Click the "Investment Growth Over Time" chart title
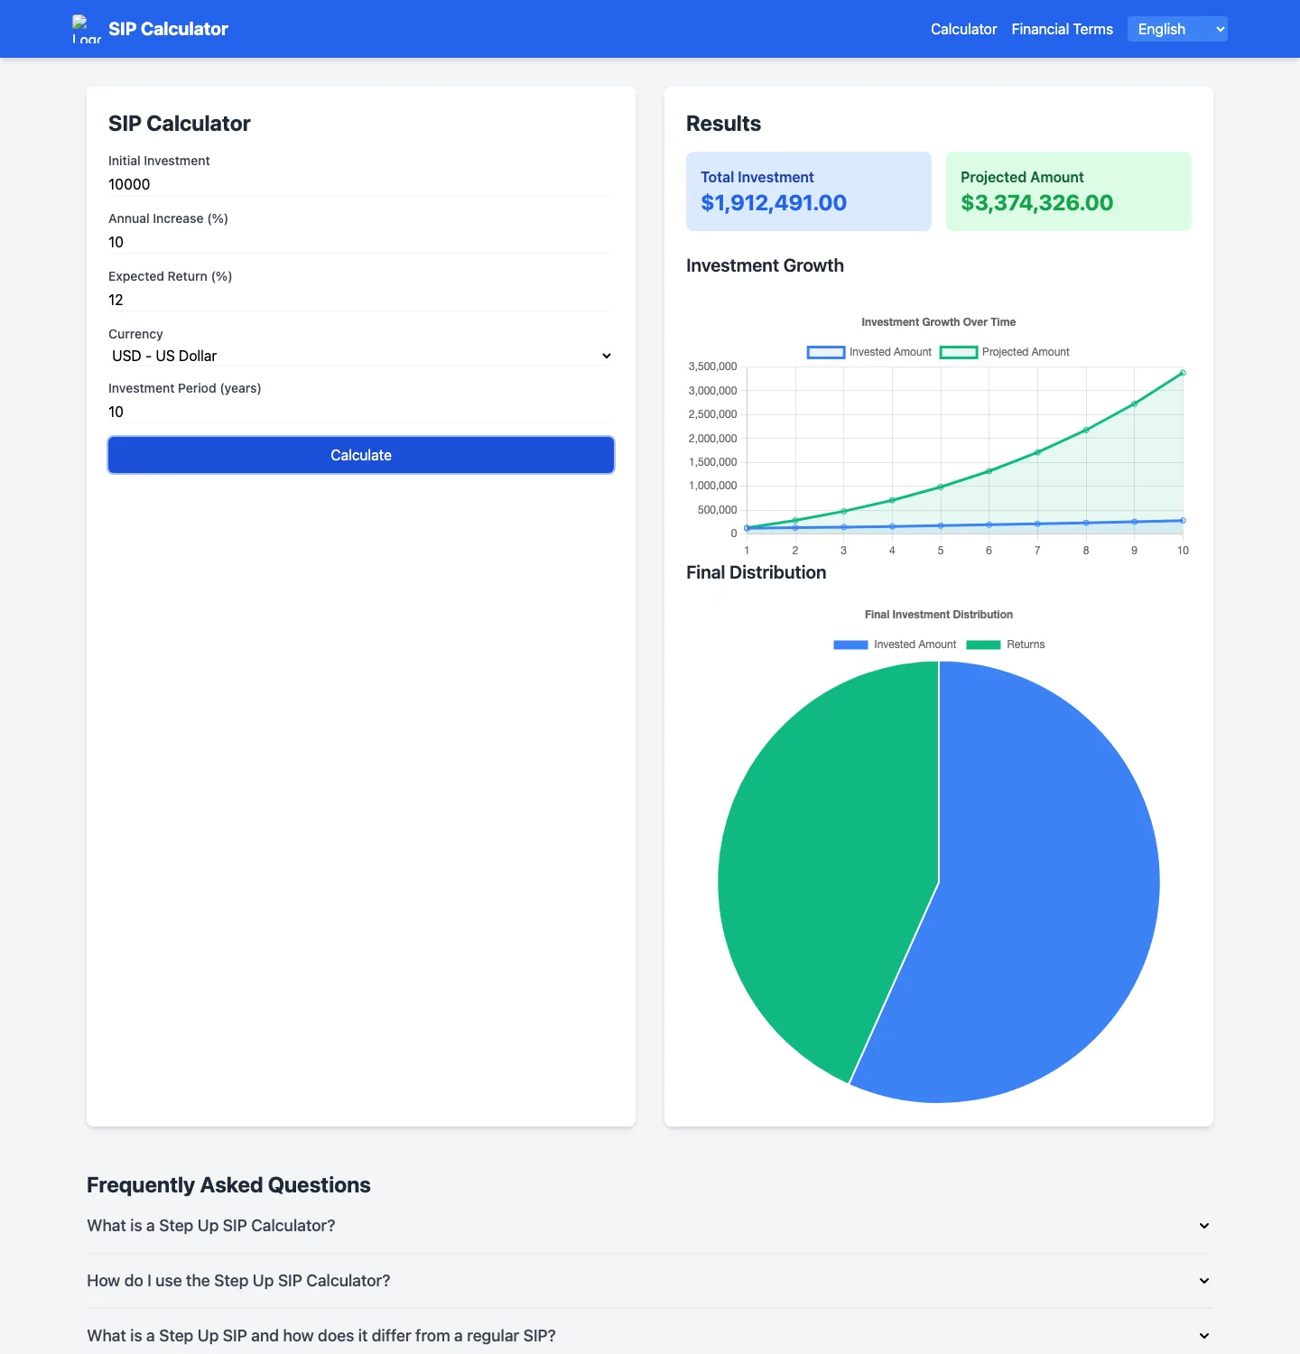1300x1354 pixels. click(938, 322)
